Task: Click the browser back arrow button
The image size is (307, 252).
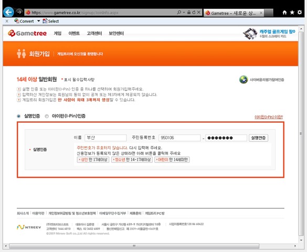Action: tap(8, 12)
